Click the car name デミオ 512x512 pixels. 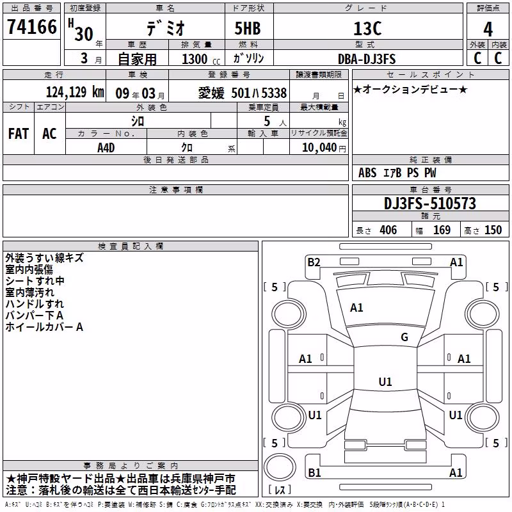(x=166, y=28)
